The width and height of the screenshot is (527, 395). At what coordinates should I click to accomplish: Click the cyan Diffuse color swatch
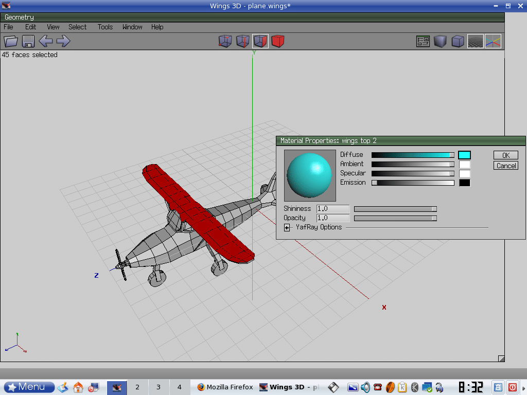[464, 155]
